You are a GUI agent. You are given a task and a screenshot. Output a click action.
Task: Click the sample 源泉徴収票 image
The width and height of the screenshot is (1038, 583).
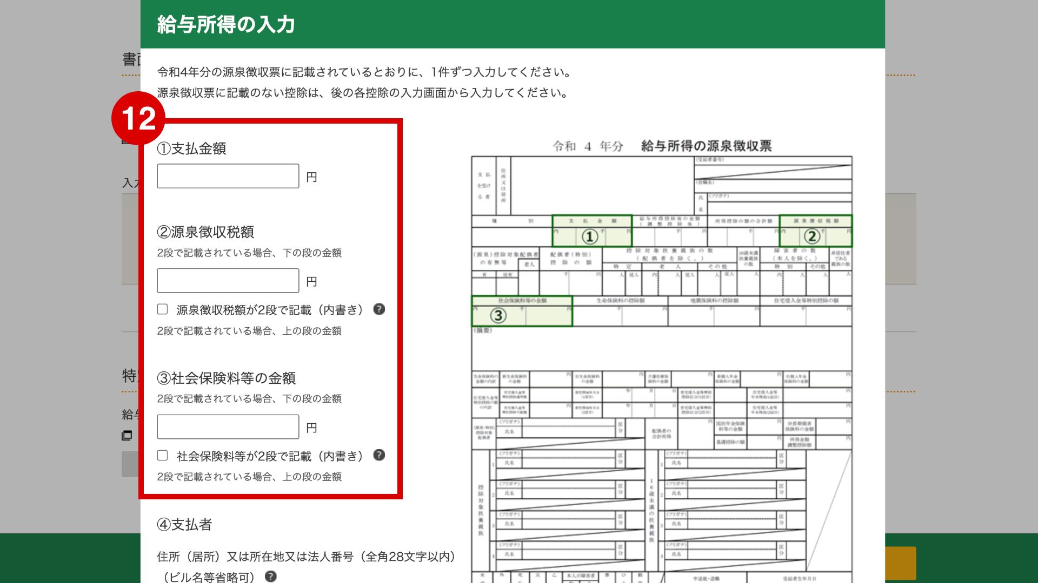(662, 360)
